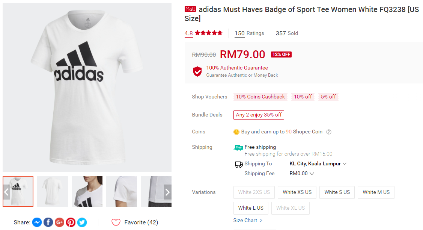Click Shopee Coin help question mark icon
Viewport: 423px width, 230px height.
[329, 132]
